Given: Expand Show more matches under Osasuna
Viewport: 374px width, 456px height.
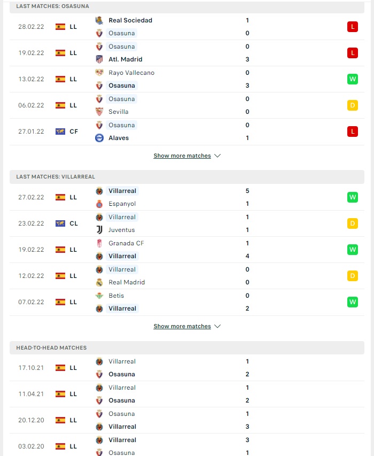Looking at the screenshot, I should click(182, 156).
